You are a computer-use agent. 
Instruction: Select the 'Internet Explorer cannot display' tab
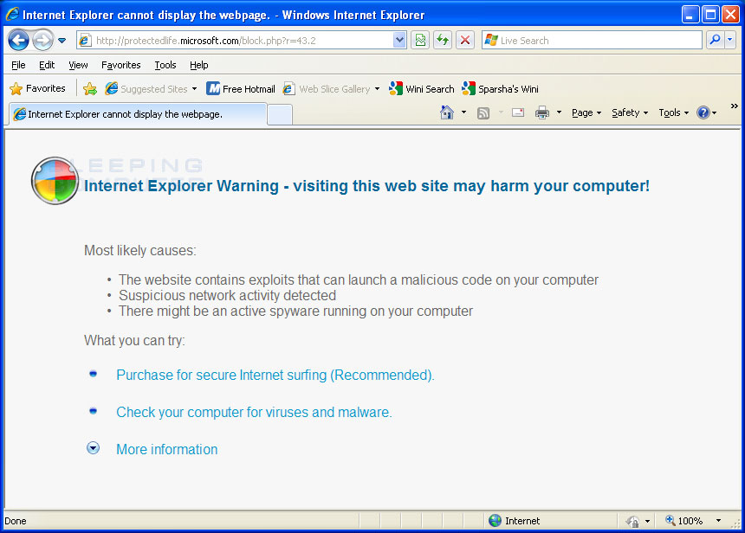pos(138,114)
